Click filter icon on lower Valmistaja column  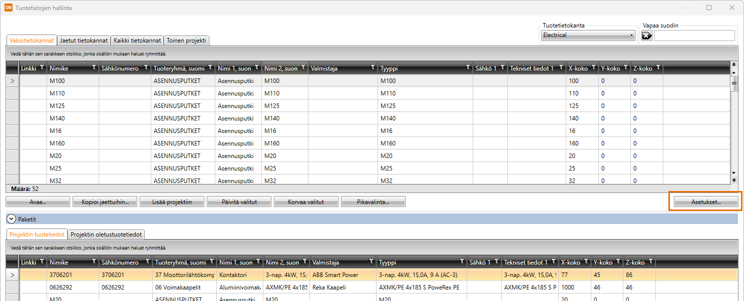(x=371, y=262)
